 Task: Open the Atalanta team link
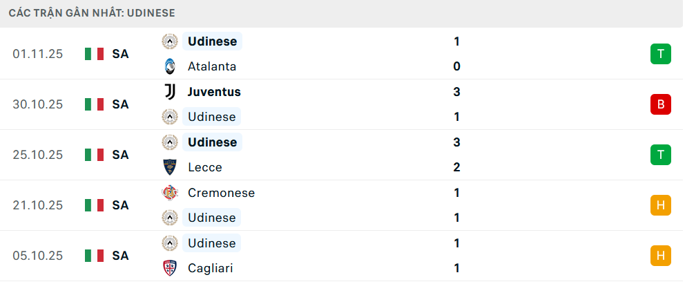211,66
